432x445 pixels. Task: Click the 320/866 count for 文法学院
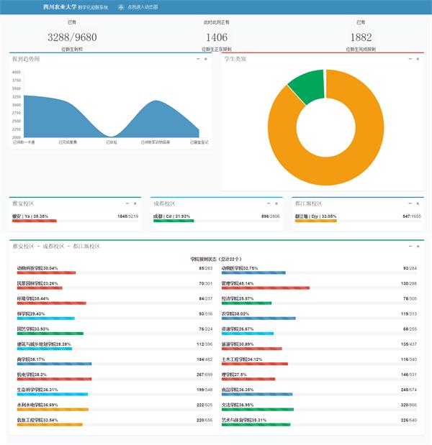point(409,405)
